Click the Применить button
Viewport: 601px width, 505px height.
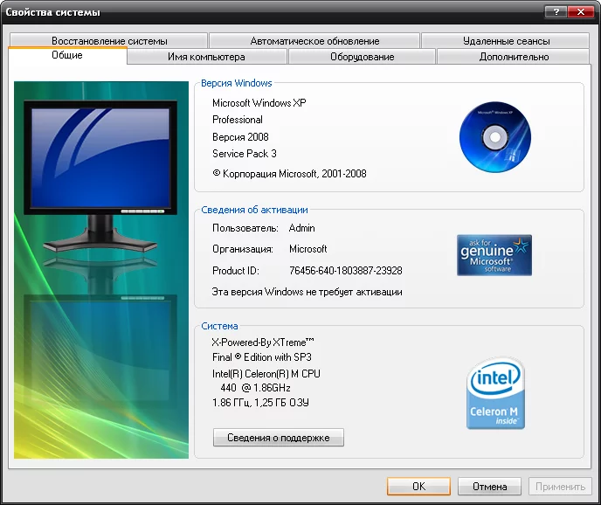[560, 486]
